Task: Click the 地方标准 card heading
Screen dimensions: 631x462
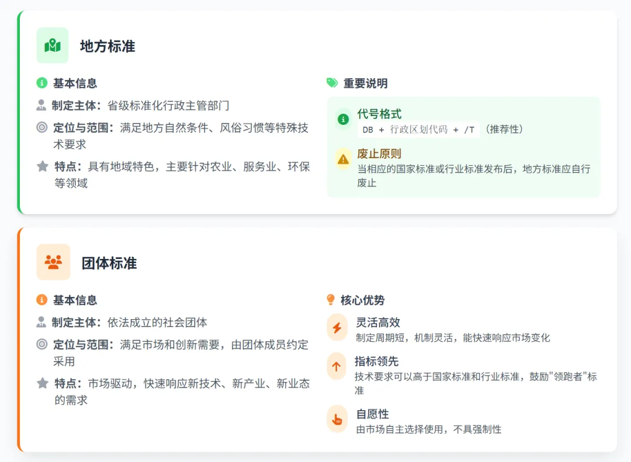Action: point(108,46)
